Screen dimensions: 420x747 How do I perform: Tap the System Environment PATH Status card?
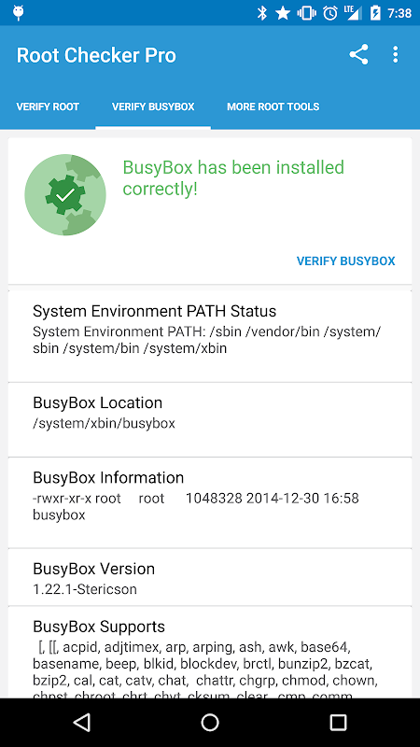point(210,336)
